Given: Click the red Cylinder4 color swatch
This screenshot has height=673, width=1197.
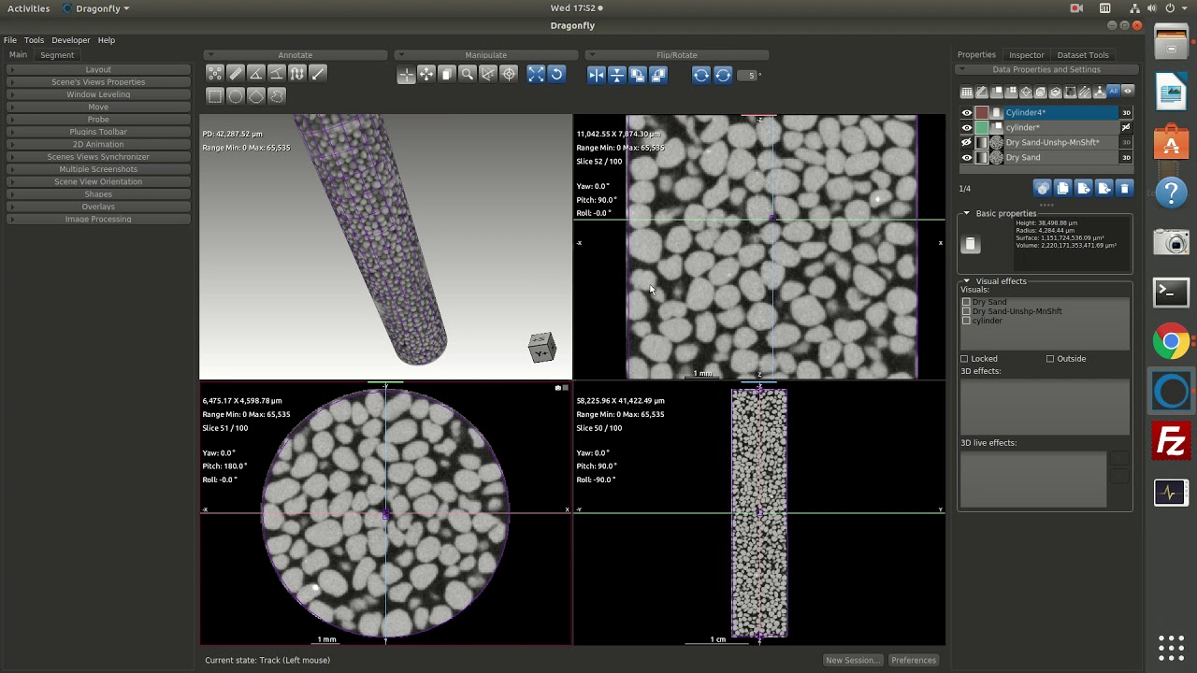Looking at the screenshot, I should point(981,112).
